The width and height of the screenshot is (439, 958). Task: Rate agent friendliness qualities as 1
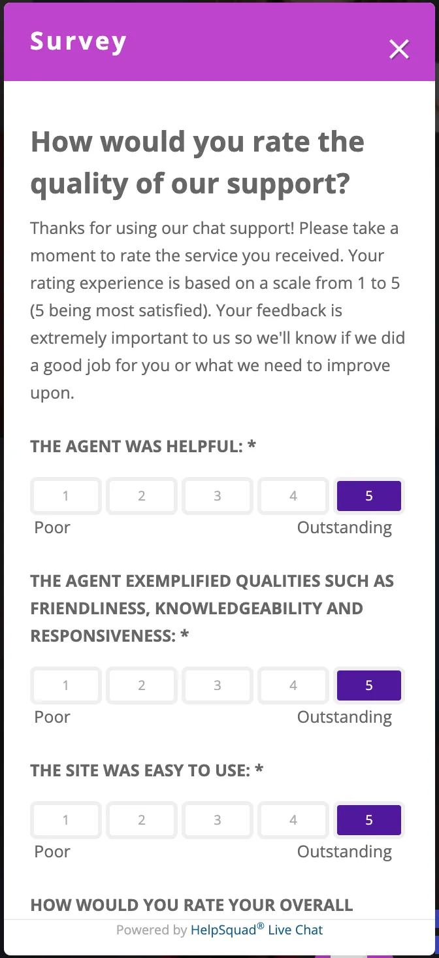pyautogui.click(x=65, y=685)
